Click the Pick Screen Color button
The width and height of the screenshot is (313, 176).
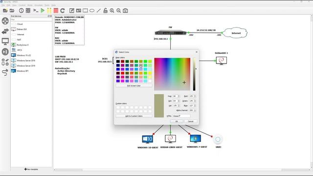134,86
